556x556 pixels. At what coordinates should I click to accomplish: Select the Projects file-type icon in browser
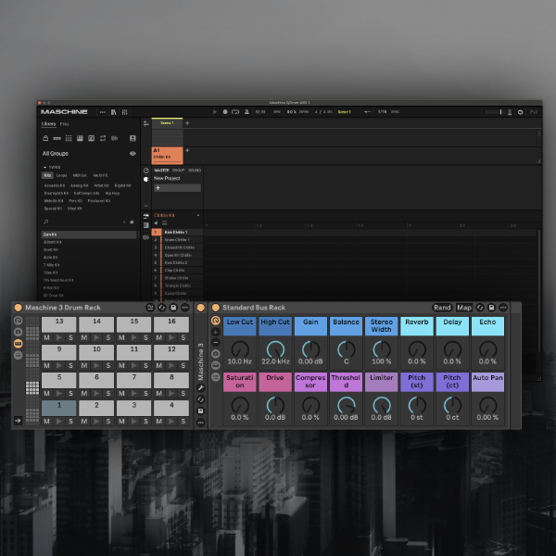click(x=45, y=138)
